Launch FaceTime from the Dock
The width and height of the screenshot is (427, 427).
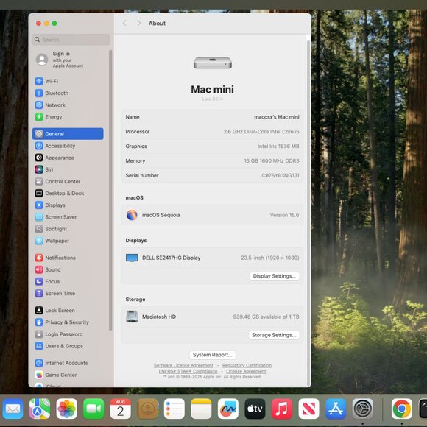[x=93, y=409]
